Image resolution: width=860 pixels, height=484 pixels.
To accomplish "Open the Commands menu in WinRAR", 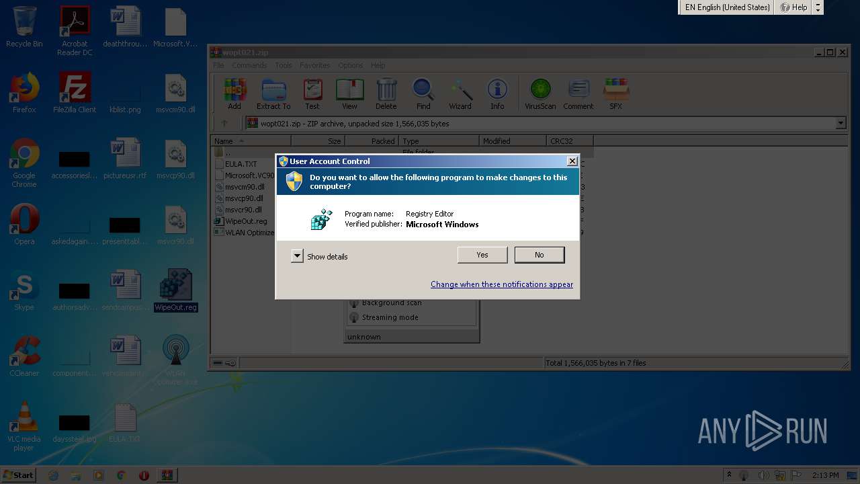I will click(x=249, y=65).
